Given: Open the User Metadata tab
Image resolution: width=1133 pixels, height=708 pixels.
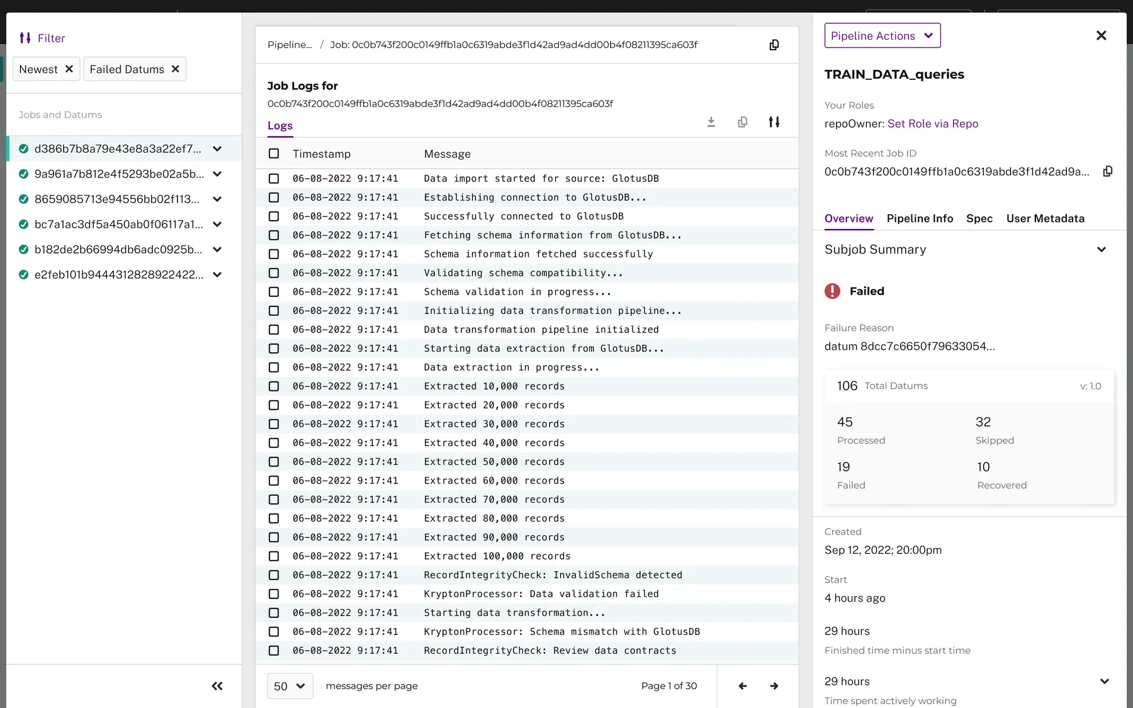Looking at the screenshot, I should 1046,218.
